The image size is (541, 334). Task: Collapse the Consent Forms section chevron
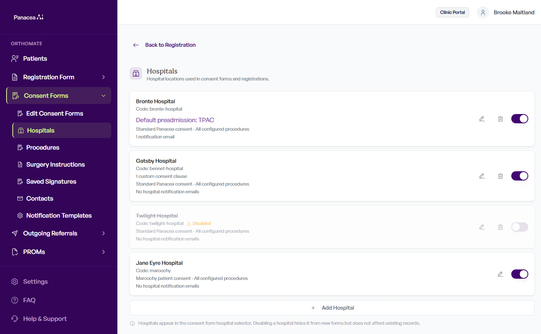[x=103, y=95]
